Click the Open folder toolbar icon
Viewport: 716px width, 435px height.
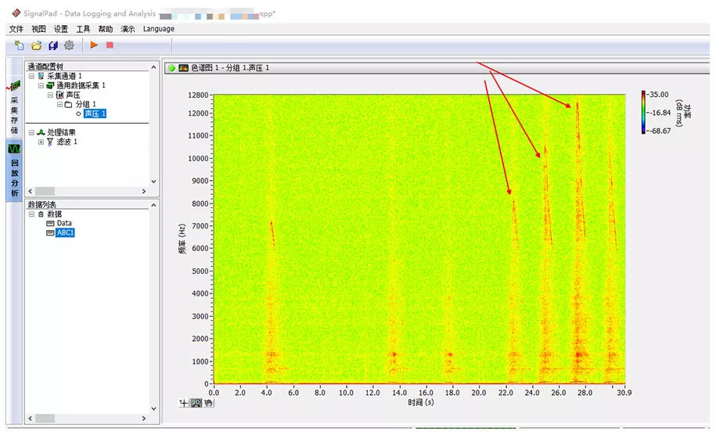(36, 45)
